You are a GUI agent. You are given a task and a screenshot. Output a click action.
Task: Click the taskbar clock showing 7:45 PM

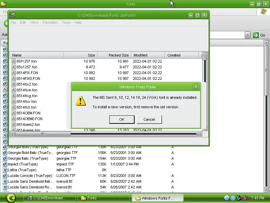tap(258, 198)
